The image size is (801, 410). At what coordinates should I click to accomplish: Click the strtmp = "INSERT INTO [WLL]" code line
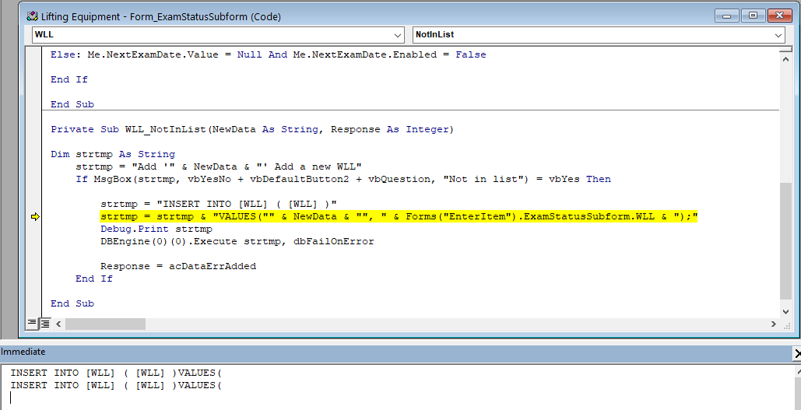(x=219, y=204)
